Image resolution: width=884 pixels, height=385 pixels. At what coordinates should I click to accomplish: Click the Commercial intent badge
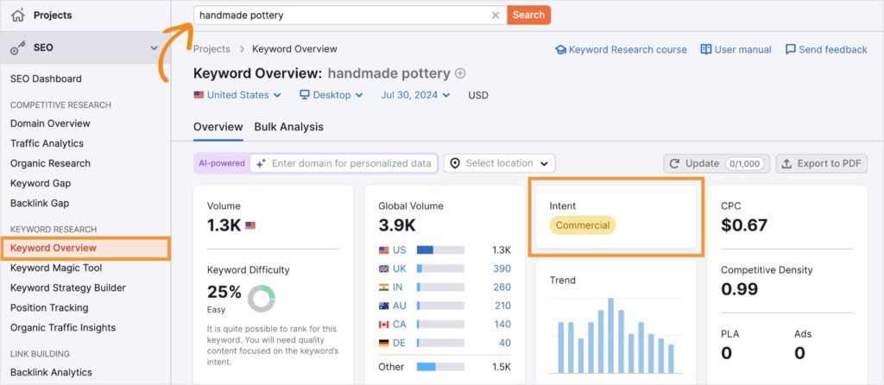pyautogui.click(x=583, y=225)
